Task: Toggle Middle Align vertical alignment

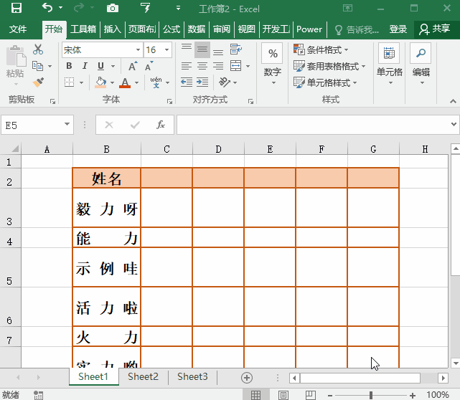Action: tap(202, 49)
